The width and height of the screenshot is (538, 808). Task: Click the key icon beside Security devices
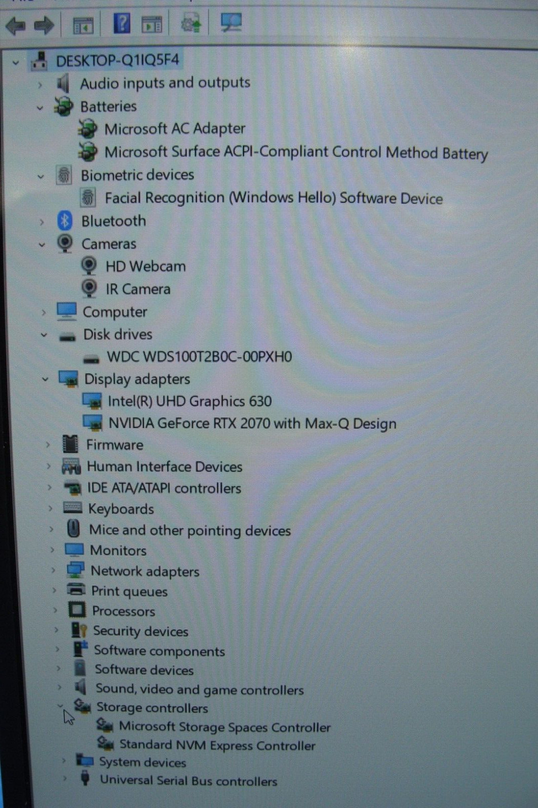(x=79, y=630)
